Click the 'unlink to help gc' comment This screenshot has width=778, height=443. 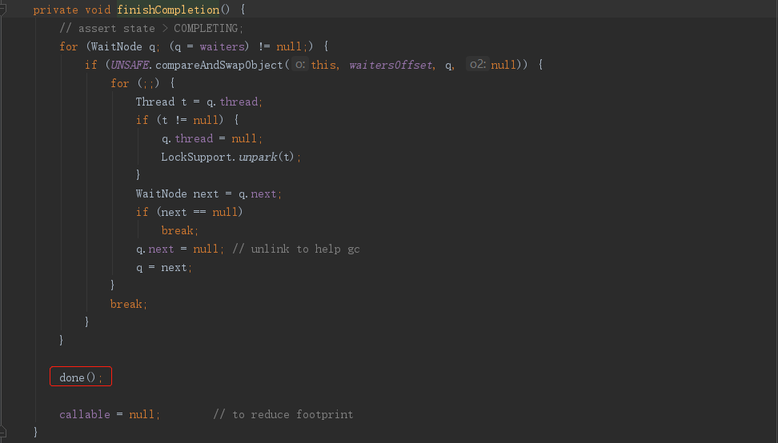pos(295,249)
